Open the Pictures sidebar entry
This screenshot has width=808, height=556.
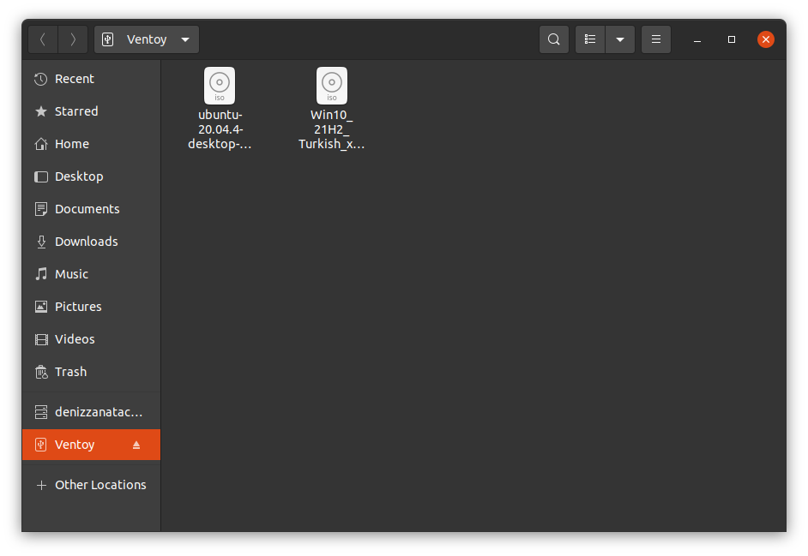pos(91,307)
